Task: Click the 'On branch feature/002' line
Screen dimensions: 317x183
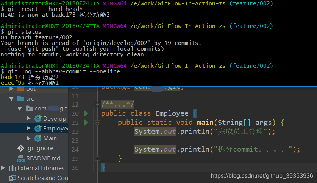Action: coord(36,37)
